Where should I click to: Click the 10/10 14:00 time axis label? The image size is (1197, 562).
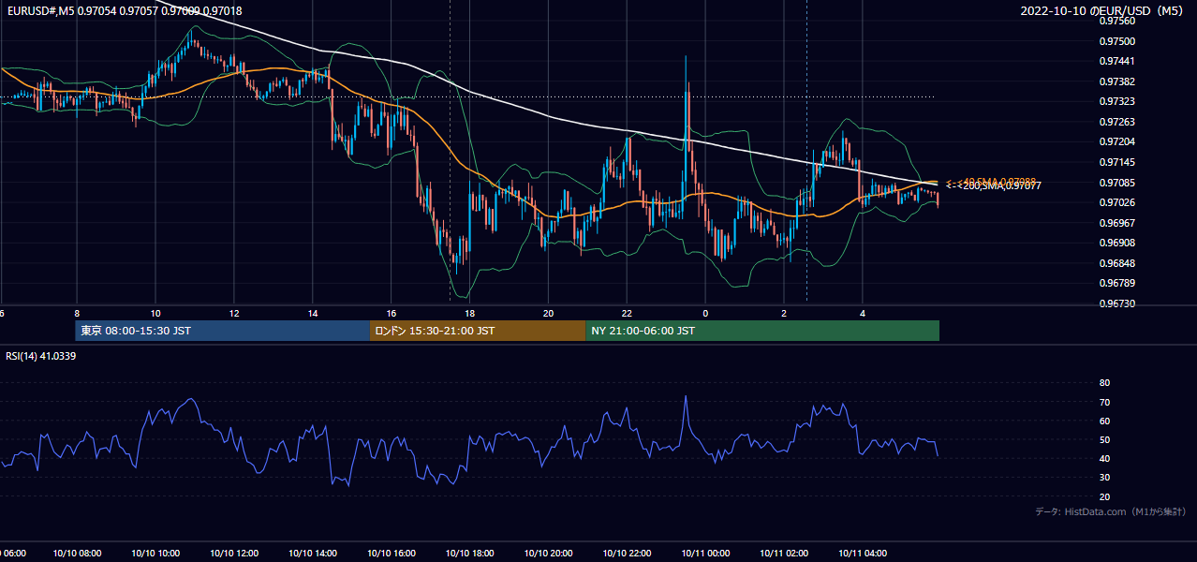(x=313, y=554)
